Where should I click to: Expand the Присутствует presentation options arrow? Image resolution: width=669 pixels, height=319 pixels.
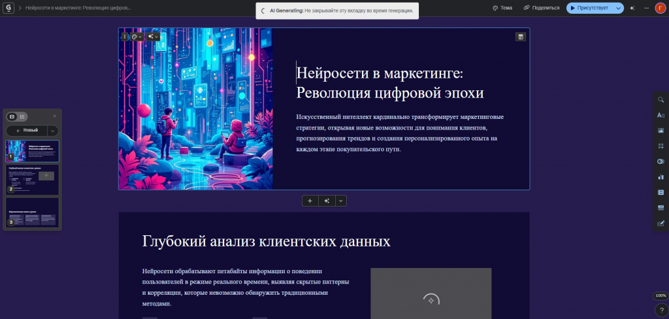point(618,8)
